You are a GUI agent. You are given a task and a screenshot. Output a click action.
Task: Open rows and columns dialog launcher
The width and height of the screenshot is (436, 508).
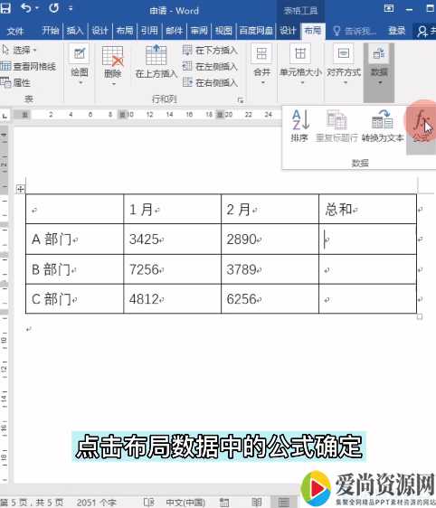click(241, 99)
